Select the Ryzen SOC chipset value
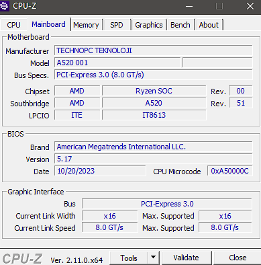 coord(154,91)
